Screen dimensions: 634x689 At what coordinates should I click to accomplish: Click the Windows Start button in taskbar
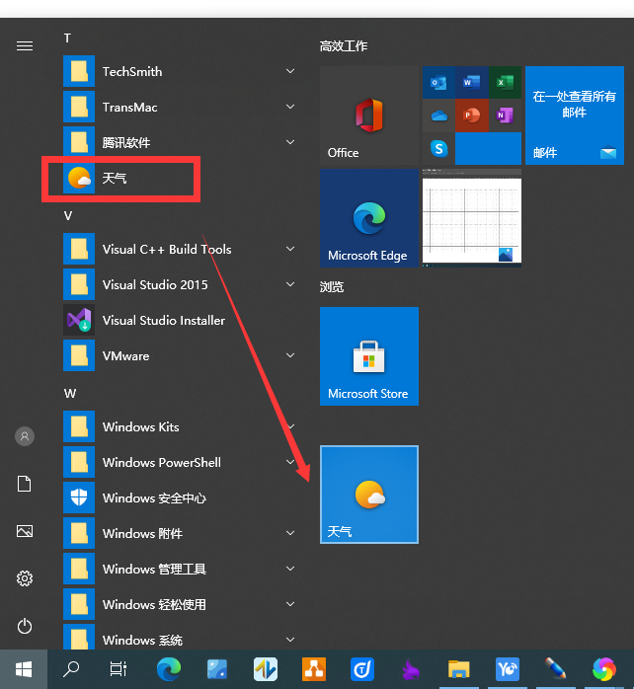[x=24, y=669]
